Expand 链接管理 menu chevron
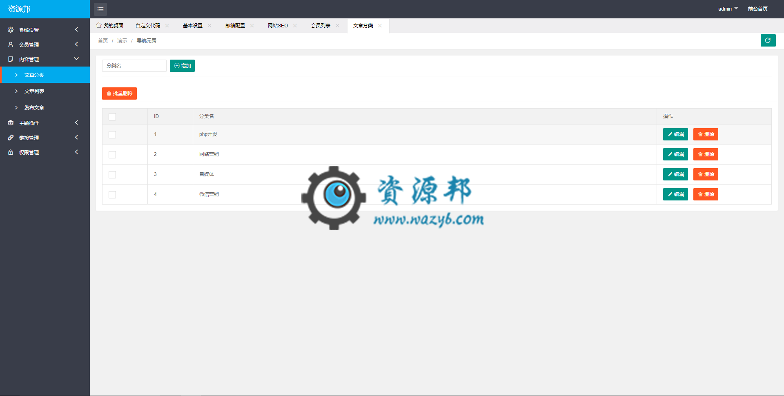This screenshot has height=396, width=784. pos(76,137)
